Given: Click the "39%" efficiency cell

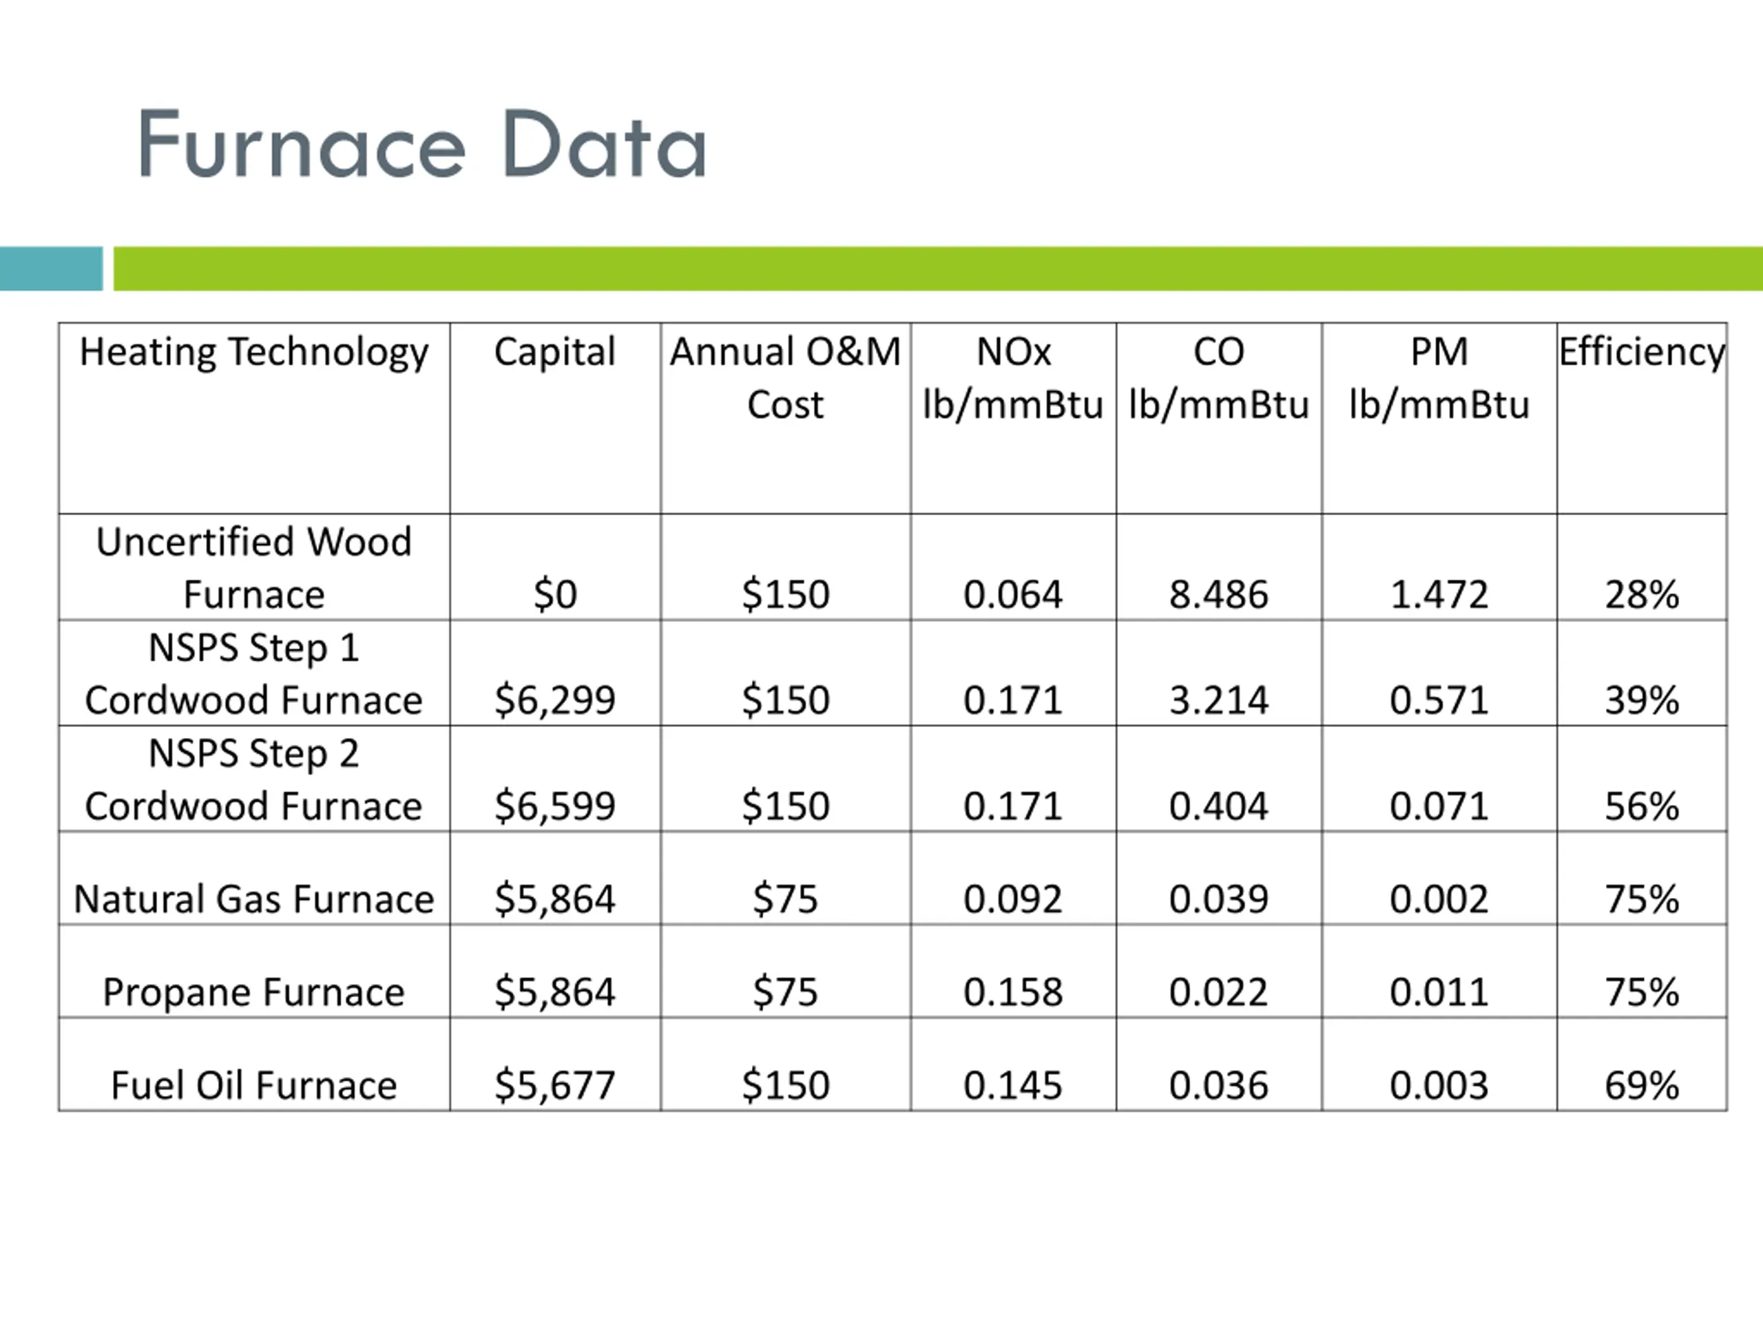Looking at the screenshot, I should pos(1642,700).
